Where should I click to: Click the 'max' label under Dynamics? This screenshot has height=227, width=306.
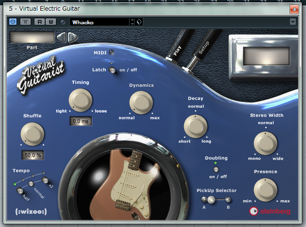tap(155, 118)
